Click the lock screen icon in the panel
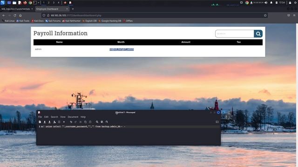This screenshot has height=167, width=298. click(x=290, y=3)
